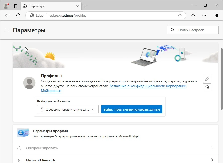Click the Поиск настроек search field
This screenshot has width=223, height=163.
click(193, 30)
